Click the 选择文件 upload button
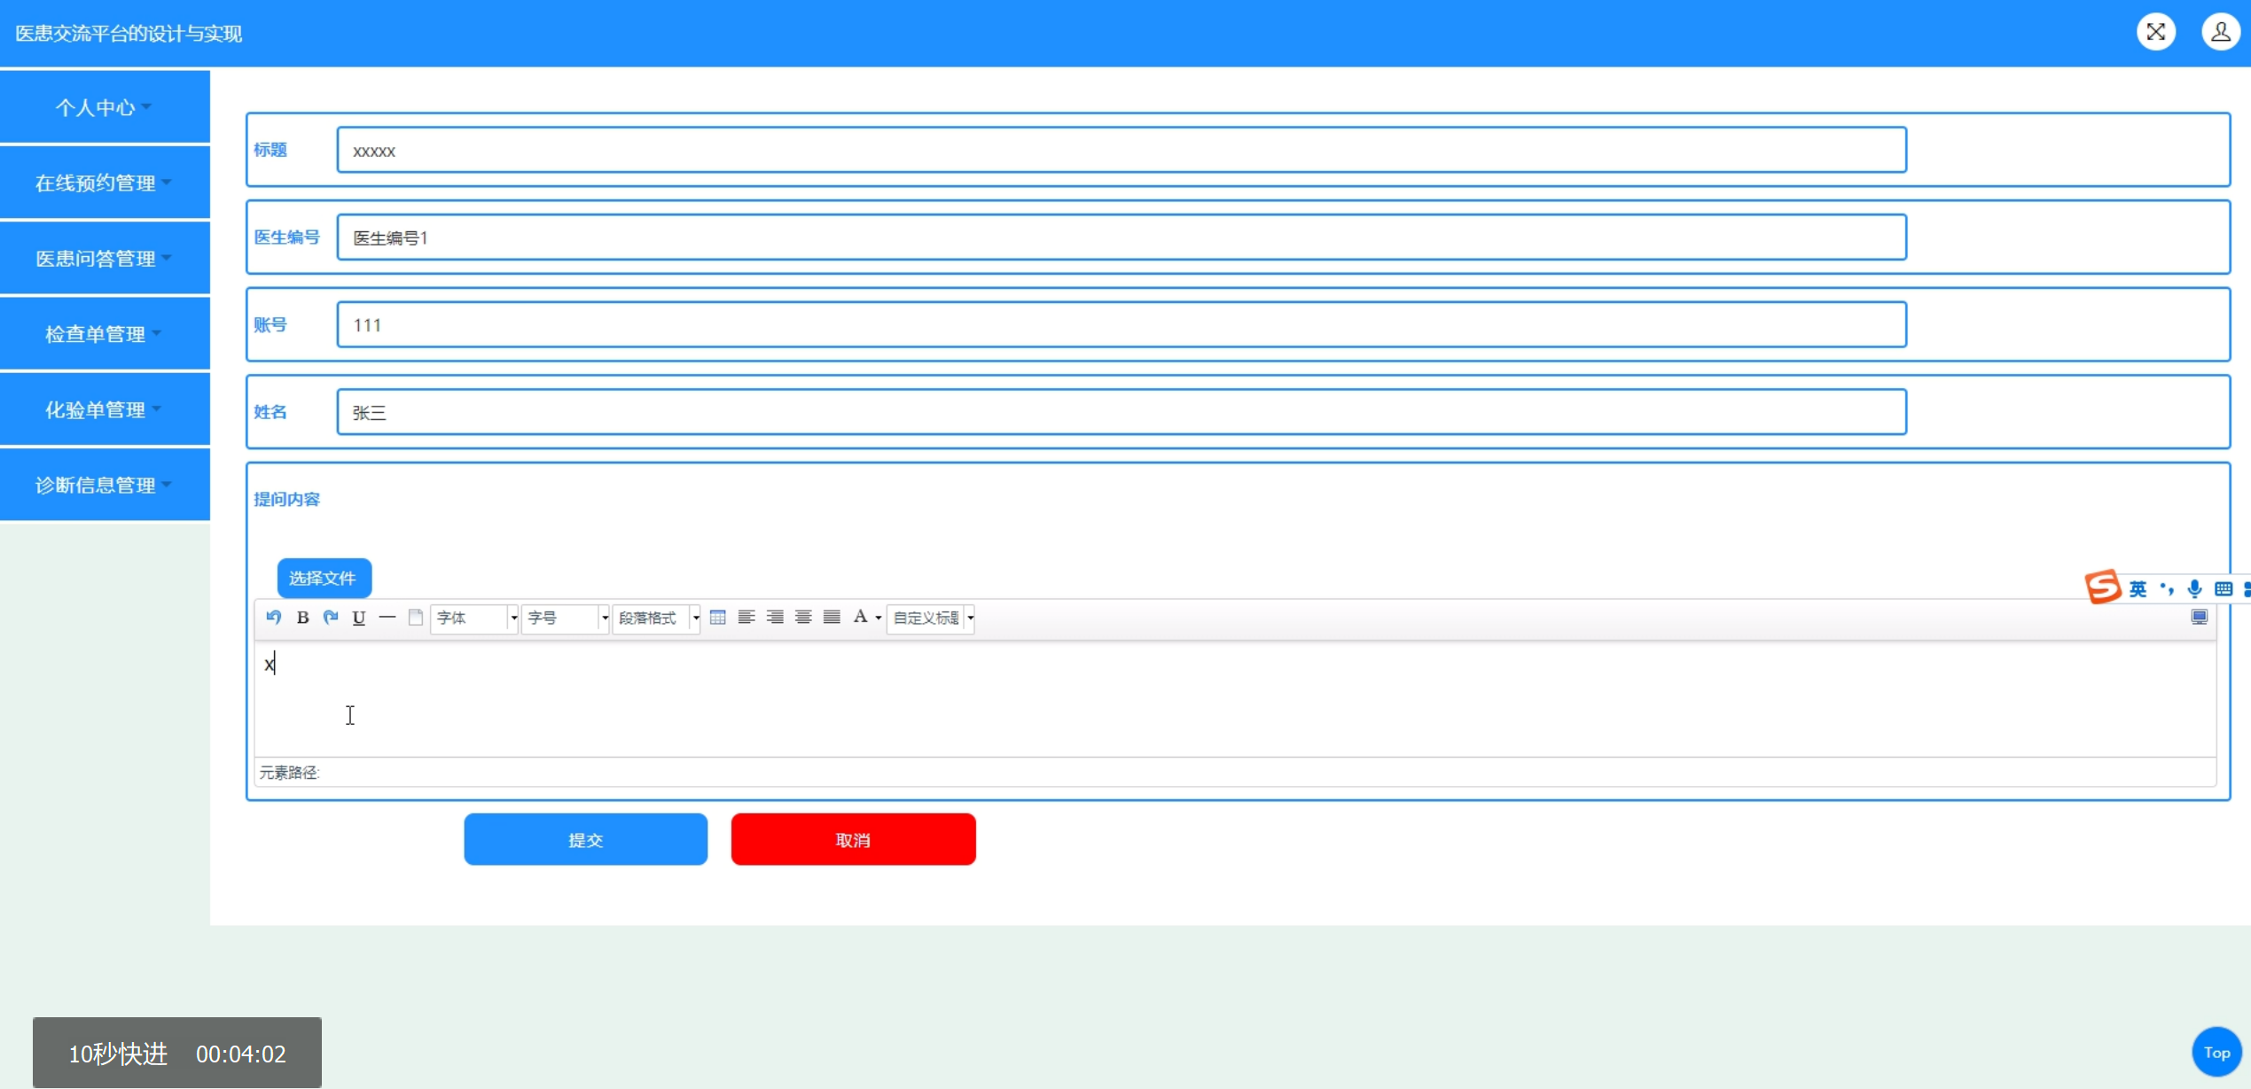This screenshot has width=2251, height=1089. [x=324, y=579]
